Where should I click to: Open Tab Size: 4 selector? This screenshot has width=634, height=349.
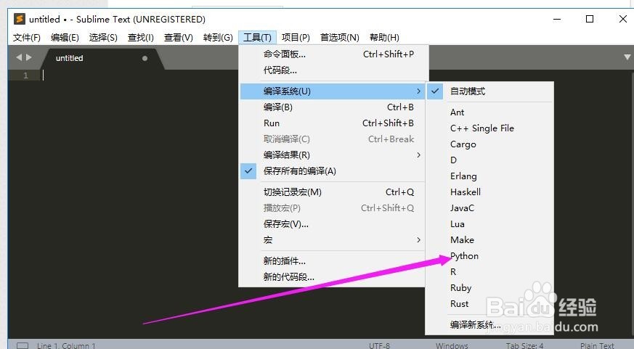[524, 346]
